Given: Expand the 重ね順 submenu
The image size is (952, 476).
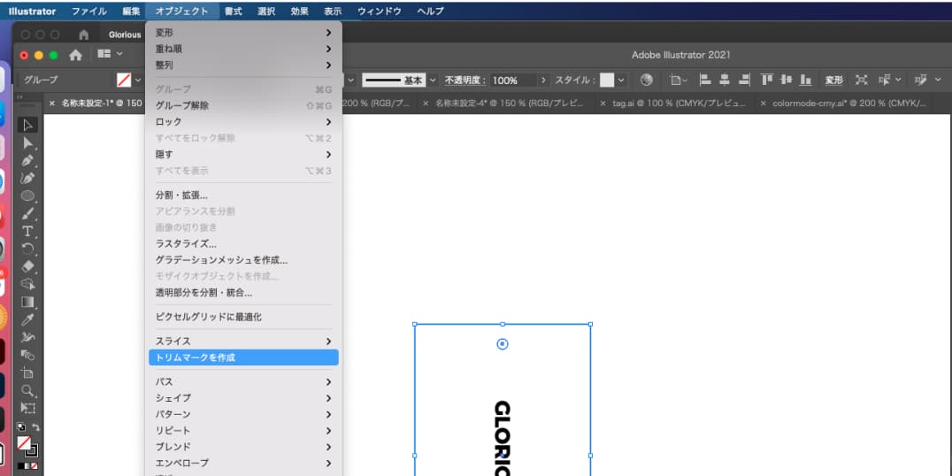Looking at the screenshot, I should pos(244,49).
